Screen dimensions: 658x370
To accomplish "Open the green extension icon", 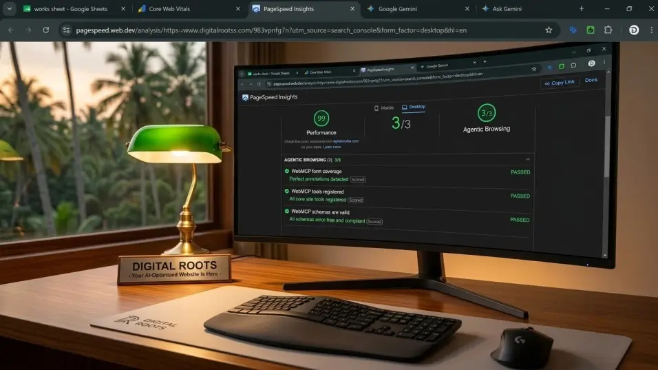I will 591,30.
